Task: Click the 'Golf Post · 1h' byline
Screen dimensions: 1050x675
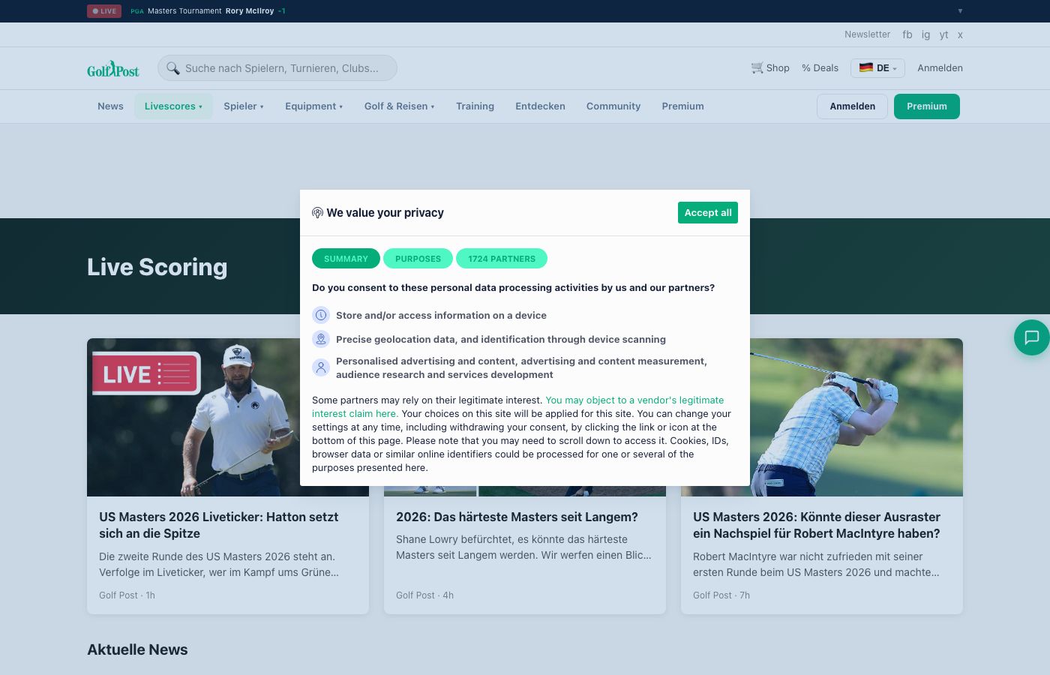Action: (127, 595)
